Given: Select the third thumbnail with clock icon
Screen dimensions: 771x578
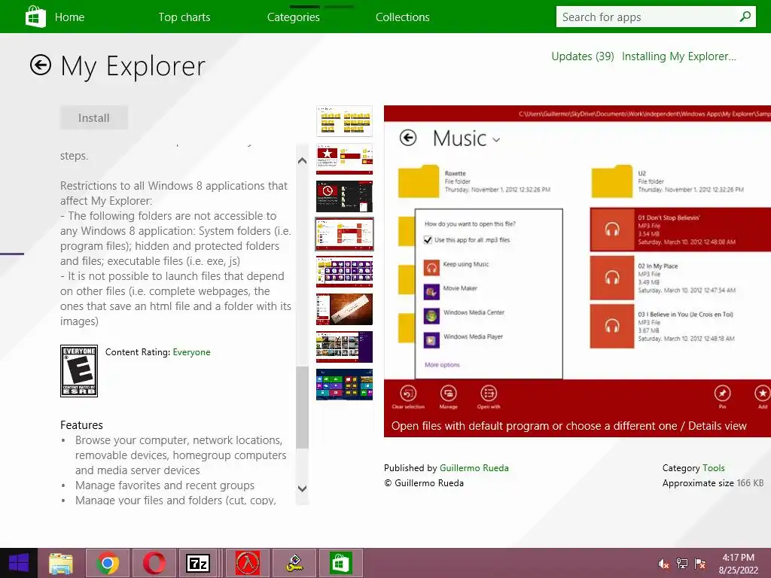Looking at the screenshot, I should pos(344,196).
